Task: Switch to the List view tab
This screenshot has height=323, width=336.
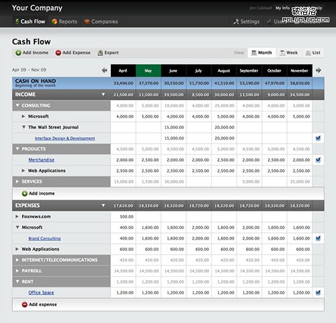Action: coord(313,53)
